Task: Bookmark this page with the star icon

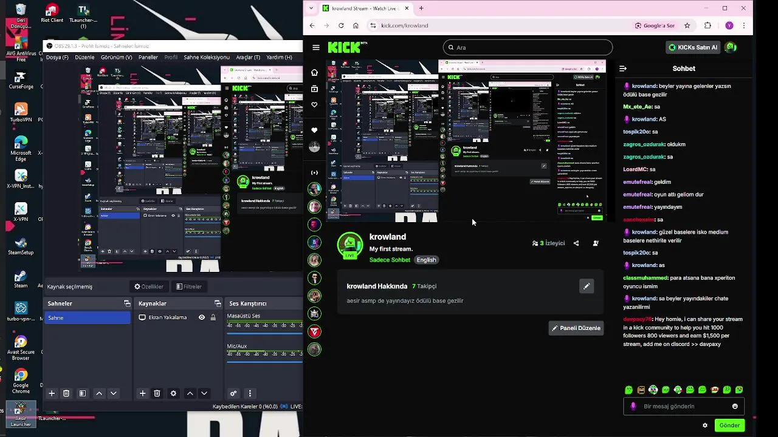Action: [687, 25]
